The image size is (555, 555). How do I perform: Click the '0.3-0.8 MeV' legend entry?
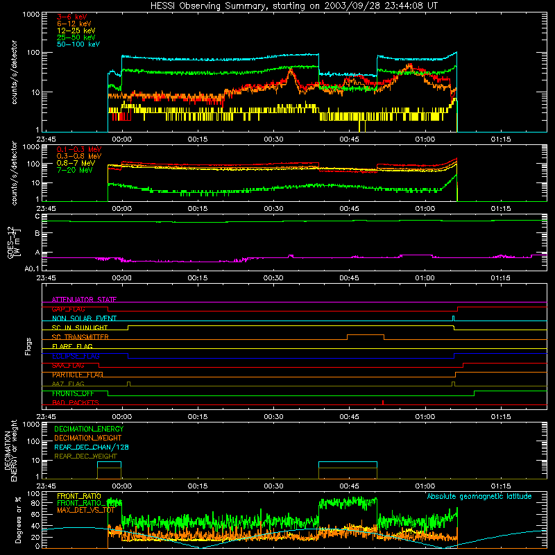[79, 156]
